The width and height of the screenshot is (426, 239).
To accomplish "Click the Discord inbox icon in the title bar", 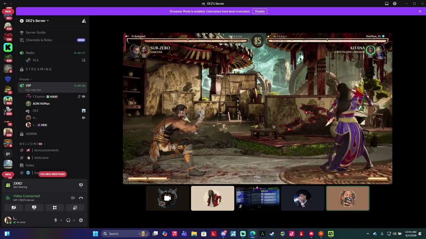I will point(387,4).
